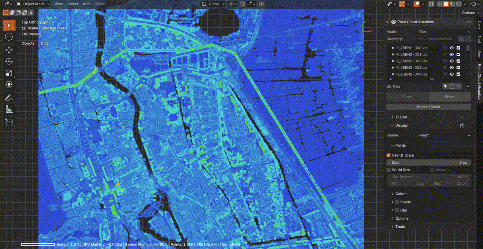Click the Erase button

(450, 97)
